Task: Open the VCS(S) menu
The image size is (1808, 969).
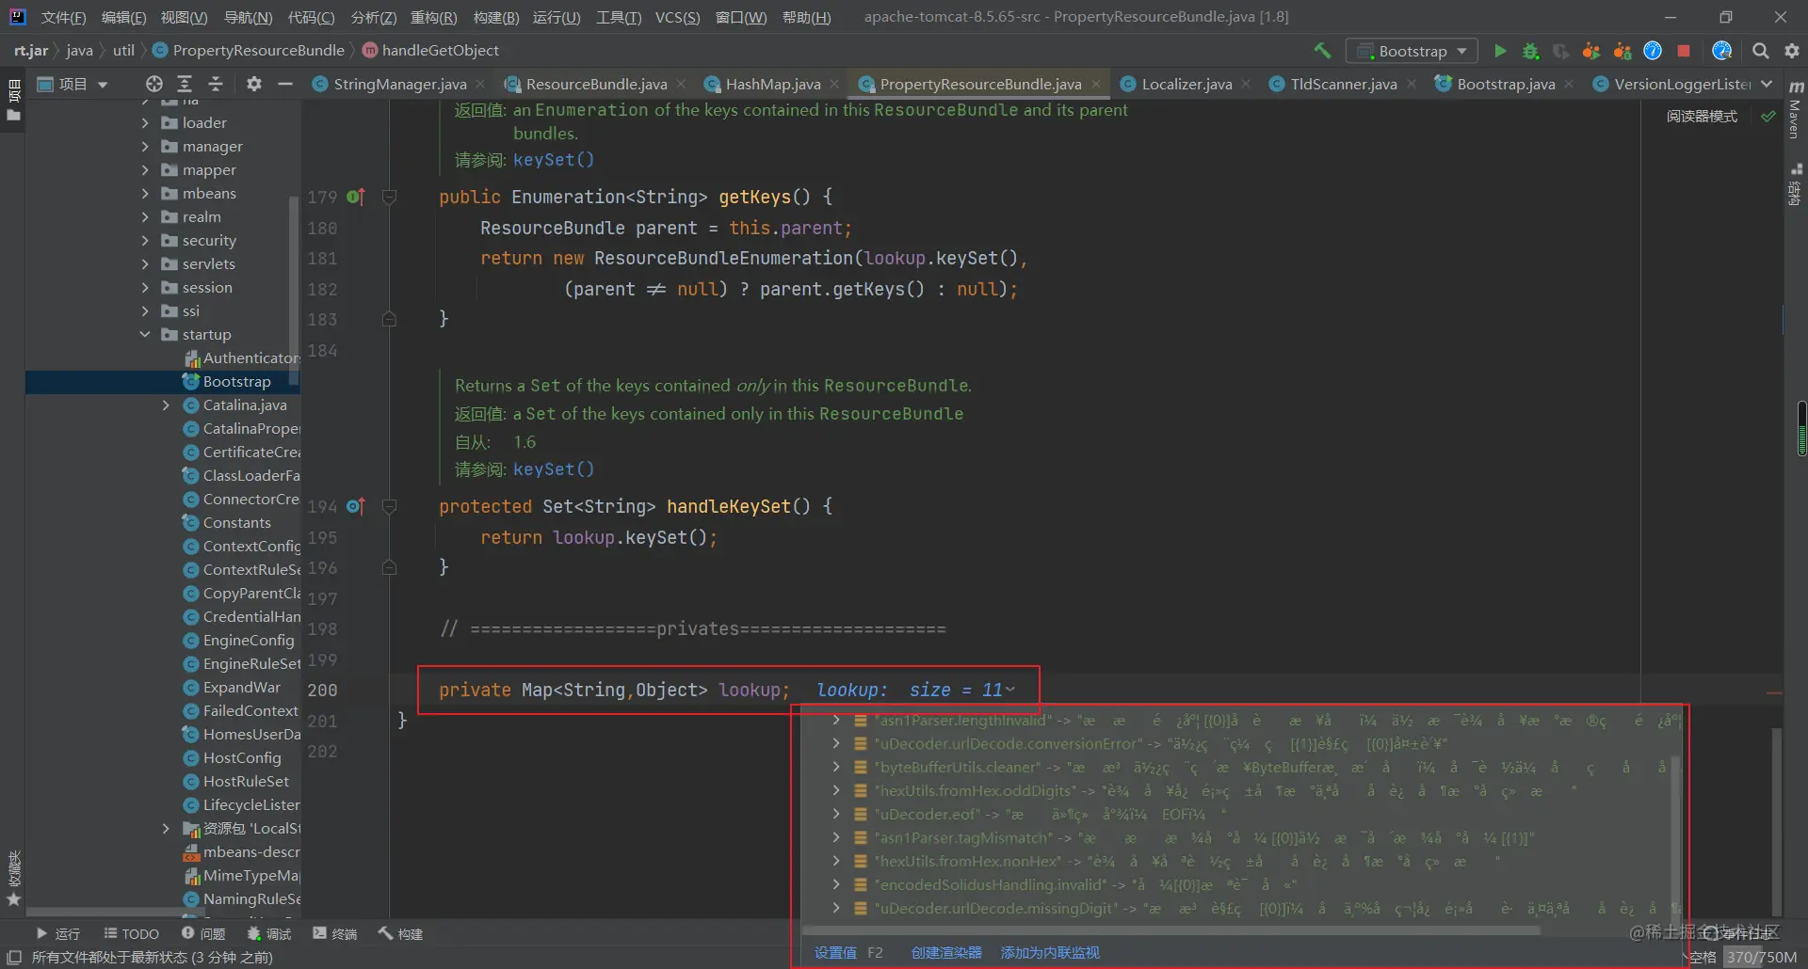Action: coord(678,17)
